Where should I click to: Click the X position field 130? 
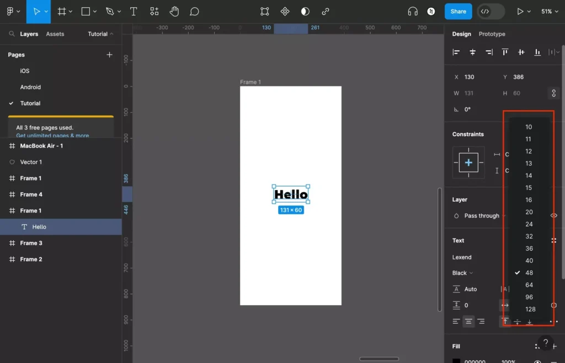point(469,77)
